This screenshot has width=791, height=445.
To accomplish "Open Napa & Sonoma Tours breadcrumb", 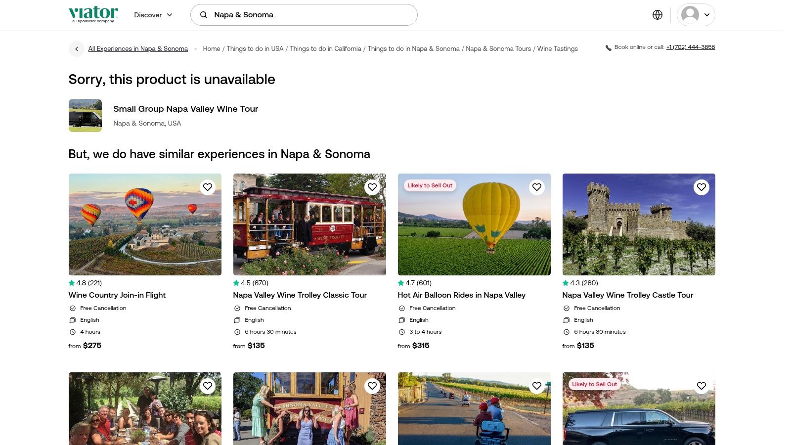I will pyautogui.click(x=498, y=49).
